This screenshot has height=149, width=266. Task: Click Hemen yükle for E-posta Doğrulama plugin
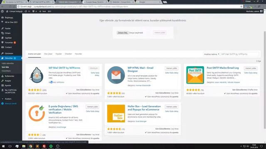tap(92, 107)
